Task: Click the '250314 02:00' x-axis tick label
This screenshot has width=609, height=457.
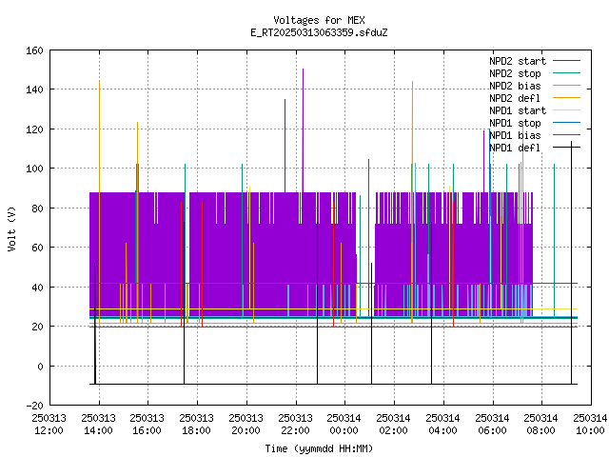Action: coord(393,425)
